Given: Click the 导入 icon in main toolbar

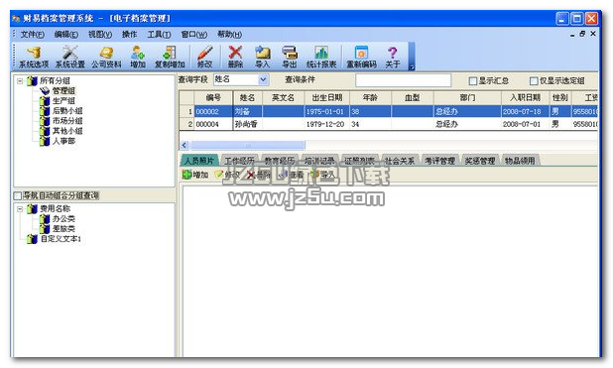Looking at the screenshot, I should (262, 58).
